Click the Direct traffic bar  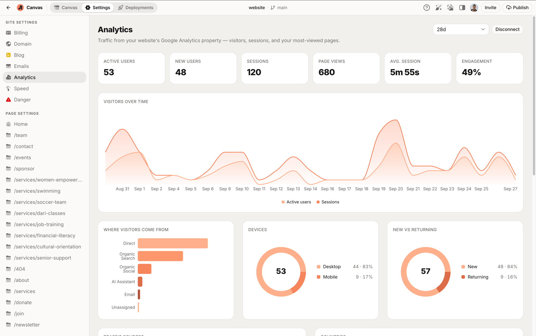click(x=173, y=243)
